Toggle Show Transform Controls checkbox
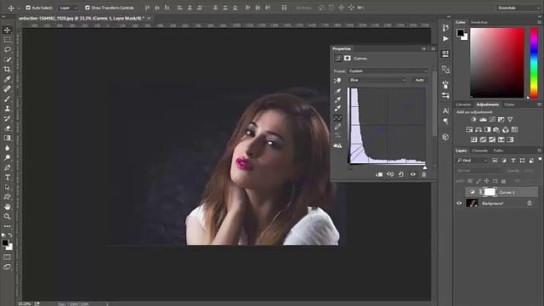 point(88,8)
